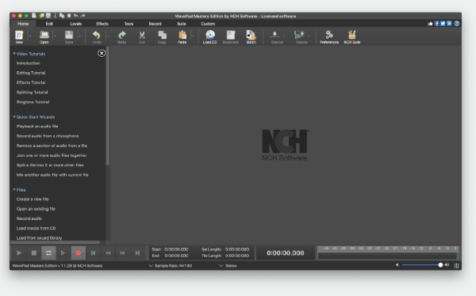This screenshot has width=476, height=296.
Task: Close the tutorials side panel
Action: 102,53
